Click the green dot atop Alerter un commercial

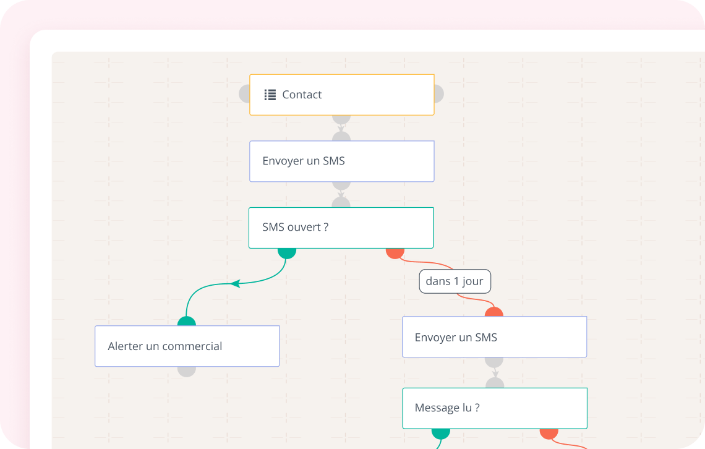187,322
